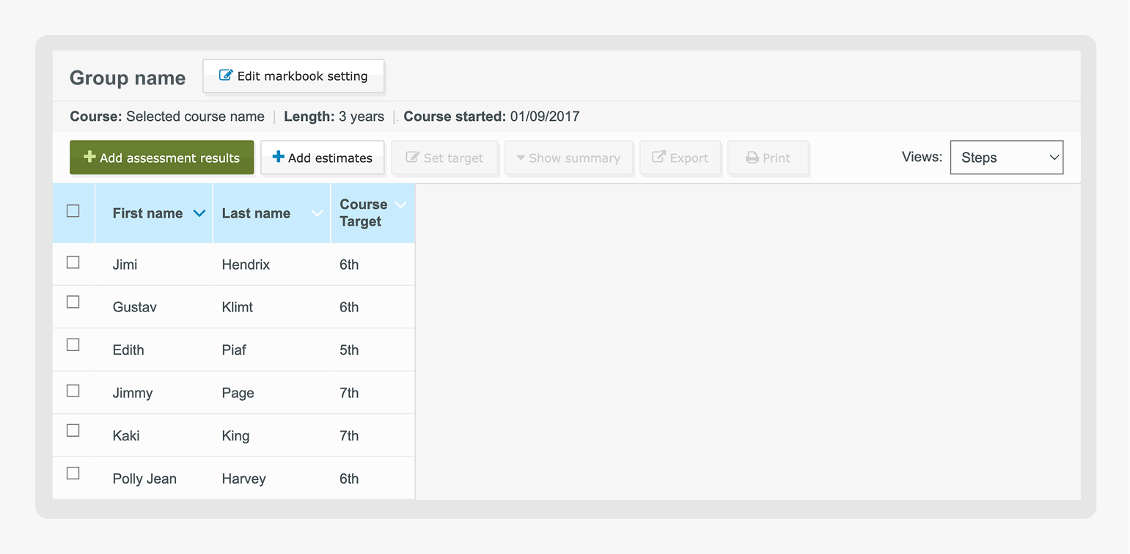
Task: Click the Course Target column header text
Action: pos(363,213)
